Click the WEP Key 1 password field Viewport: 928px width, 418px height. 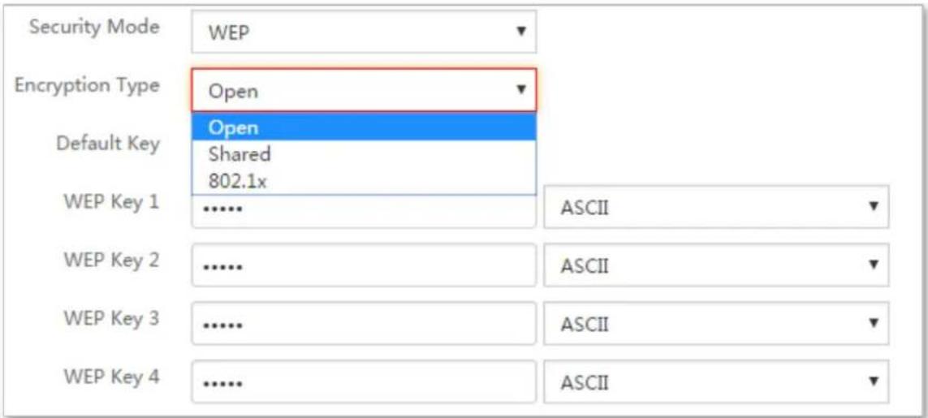[x=364, y=211]
